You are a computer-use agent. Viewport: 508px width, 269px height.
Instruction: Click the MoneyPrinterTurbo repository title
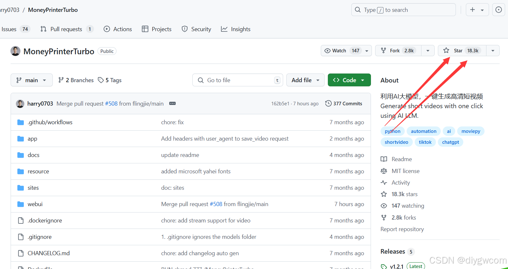[x=59, y=51]
